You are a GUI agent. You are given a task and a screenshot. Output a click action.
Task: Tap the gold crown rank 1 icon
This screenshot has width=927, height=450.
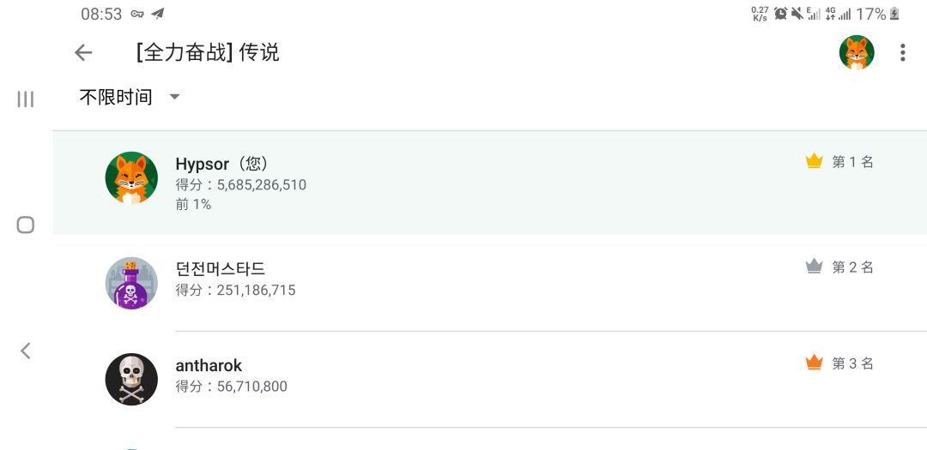(814, 161)
